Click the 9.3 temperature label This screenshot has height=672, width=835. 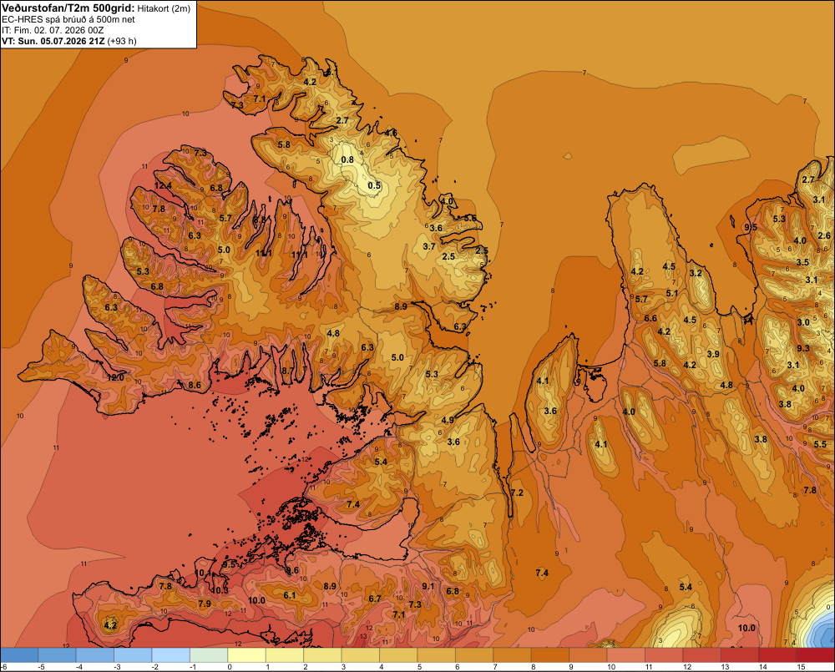pos(803,348)
